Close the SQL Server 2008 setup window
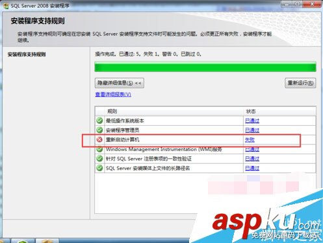The image size is (323, 243). click(312, 5)
